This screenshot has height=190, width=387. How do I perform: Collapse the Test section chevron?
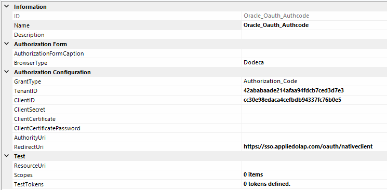(6, 156)
